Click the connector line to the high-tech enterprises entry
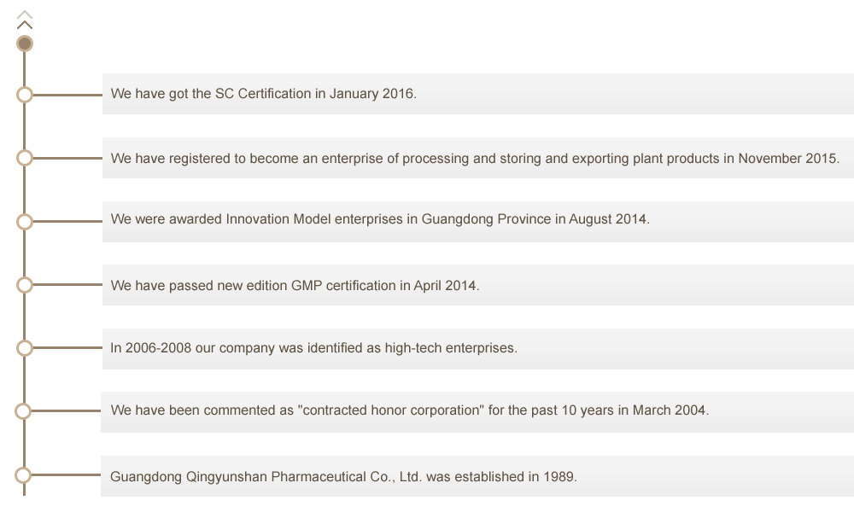This screenshot has width=854, height=512. (67, 347)
